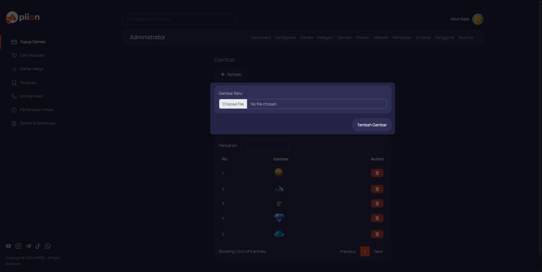Click the CP coin image in row 1
542x272 pixels.
(x=279, y=173)
